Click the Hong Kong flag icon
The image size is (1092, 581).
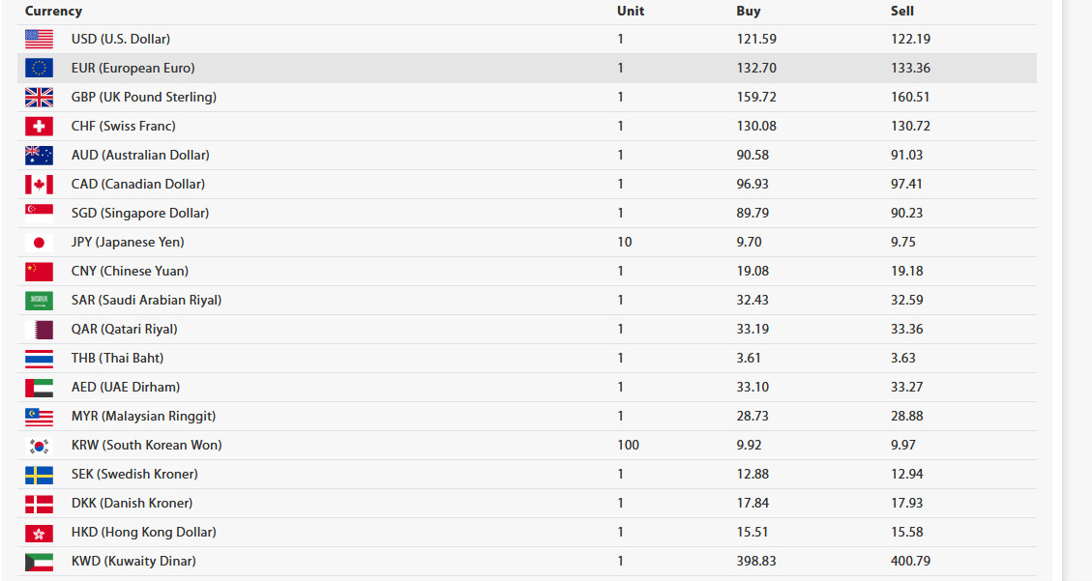(39, 533)
